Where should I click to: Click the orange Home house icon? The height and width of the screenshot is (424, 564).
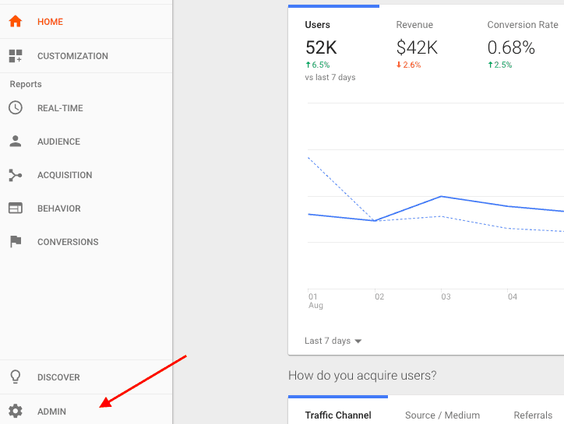(x=16, y=22)
